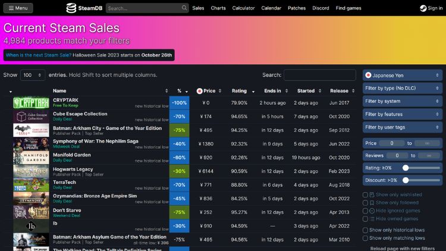Click the search magnifier icon in the top bar
The image size is (446, 251).
[184, 8]
